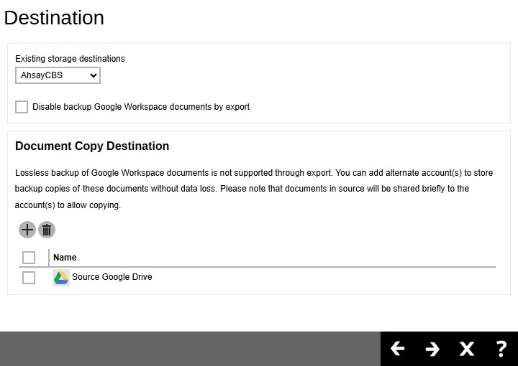The width and height of the screenshot is (518, 366).
Task: Click the Document Copy Destination heading
Action: (x=92, y=146)
